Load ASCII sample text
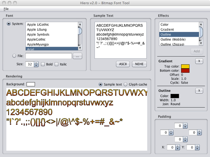Image resolution: width=210 pixels, height=157 pixels. pyautogui.click(x=123, y=64)
